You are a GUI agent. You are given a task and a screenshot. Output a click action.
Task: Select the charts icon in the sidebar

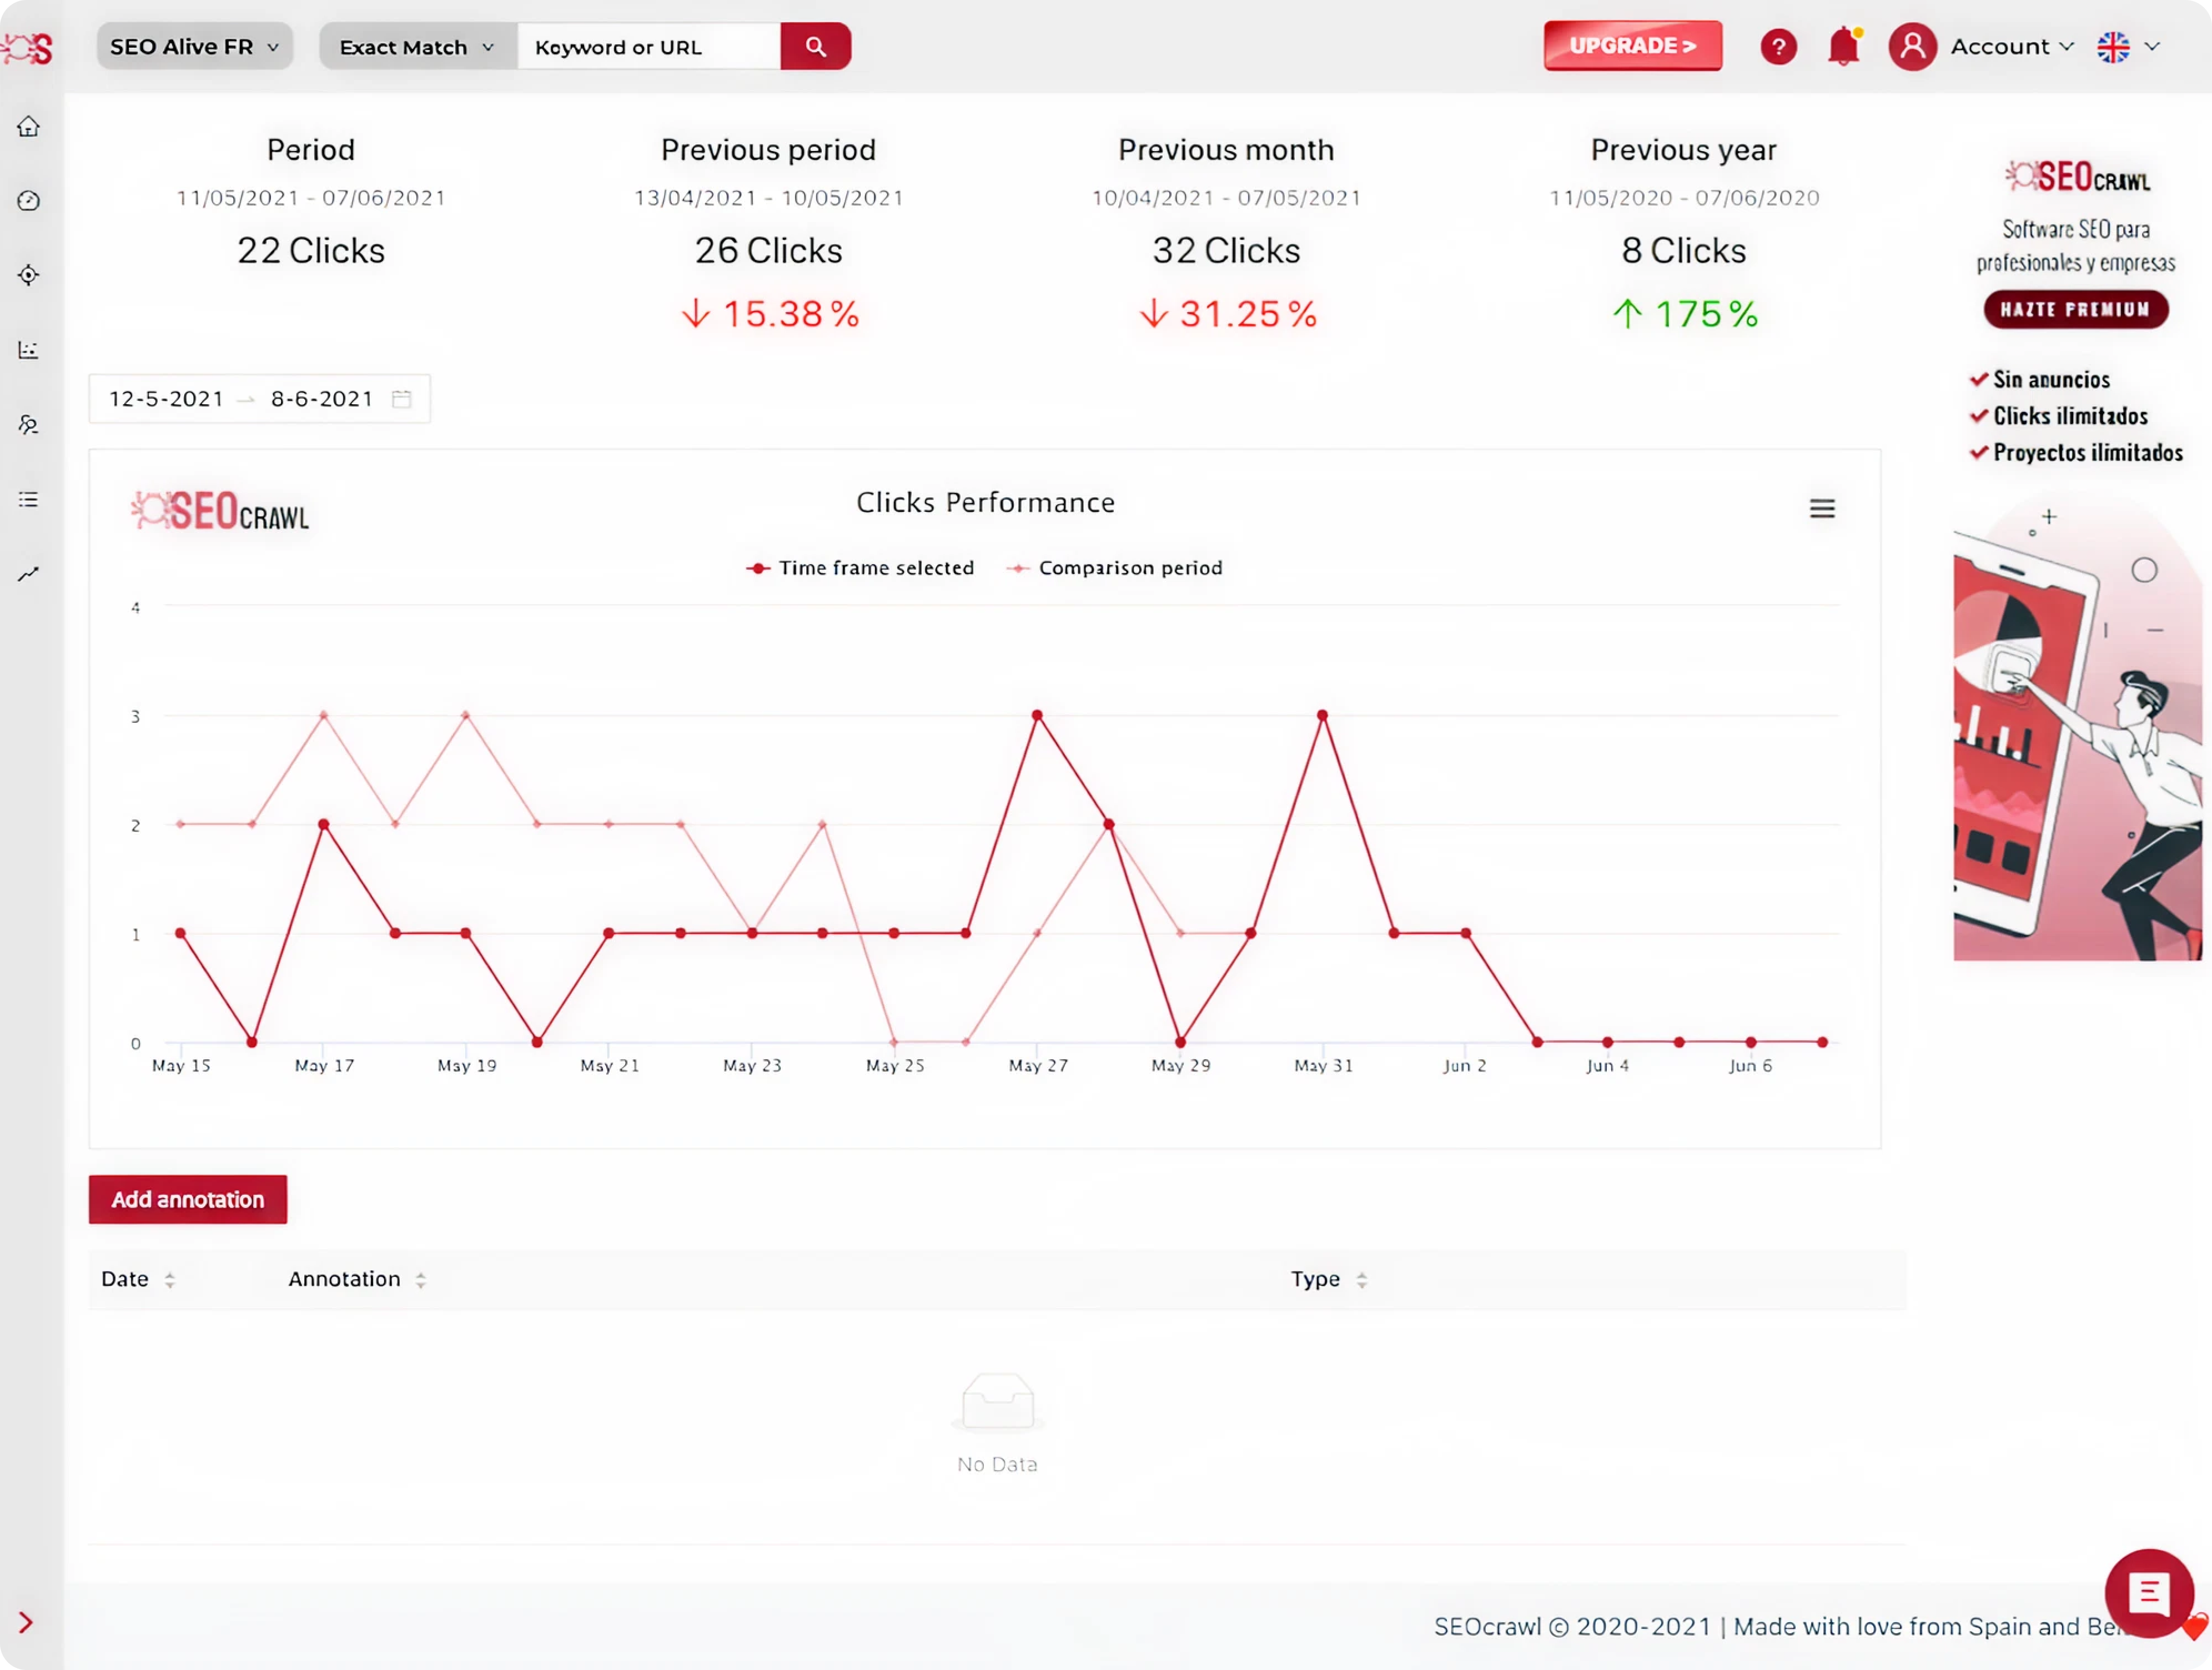29,350
